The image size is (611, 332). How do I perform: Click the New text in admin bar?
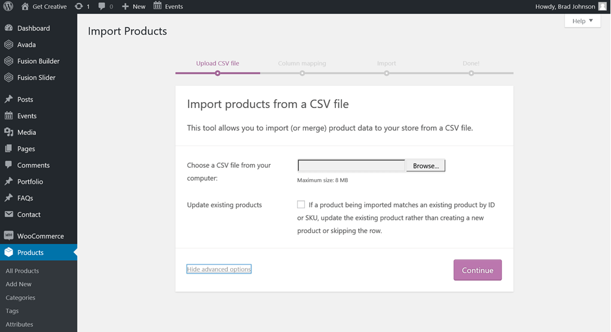tap(138, 6)
